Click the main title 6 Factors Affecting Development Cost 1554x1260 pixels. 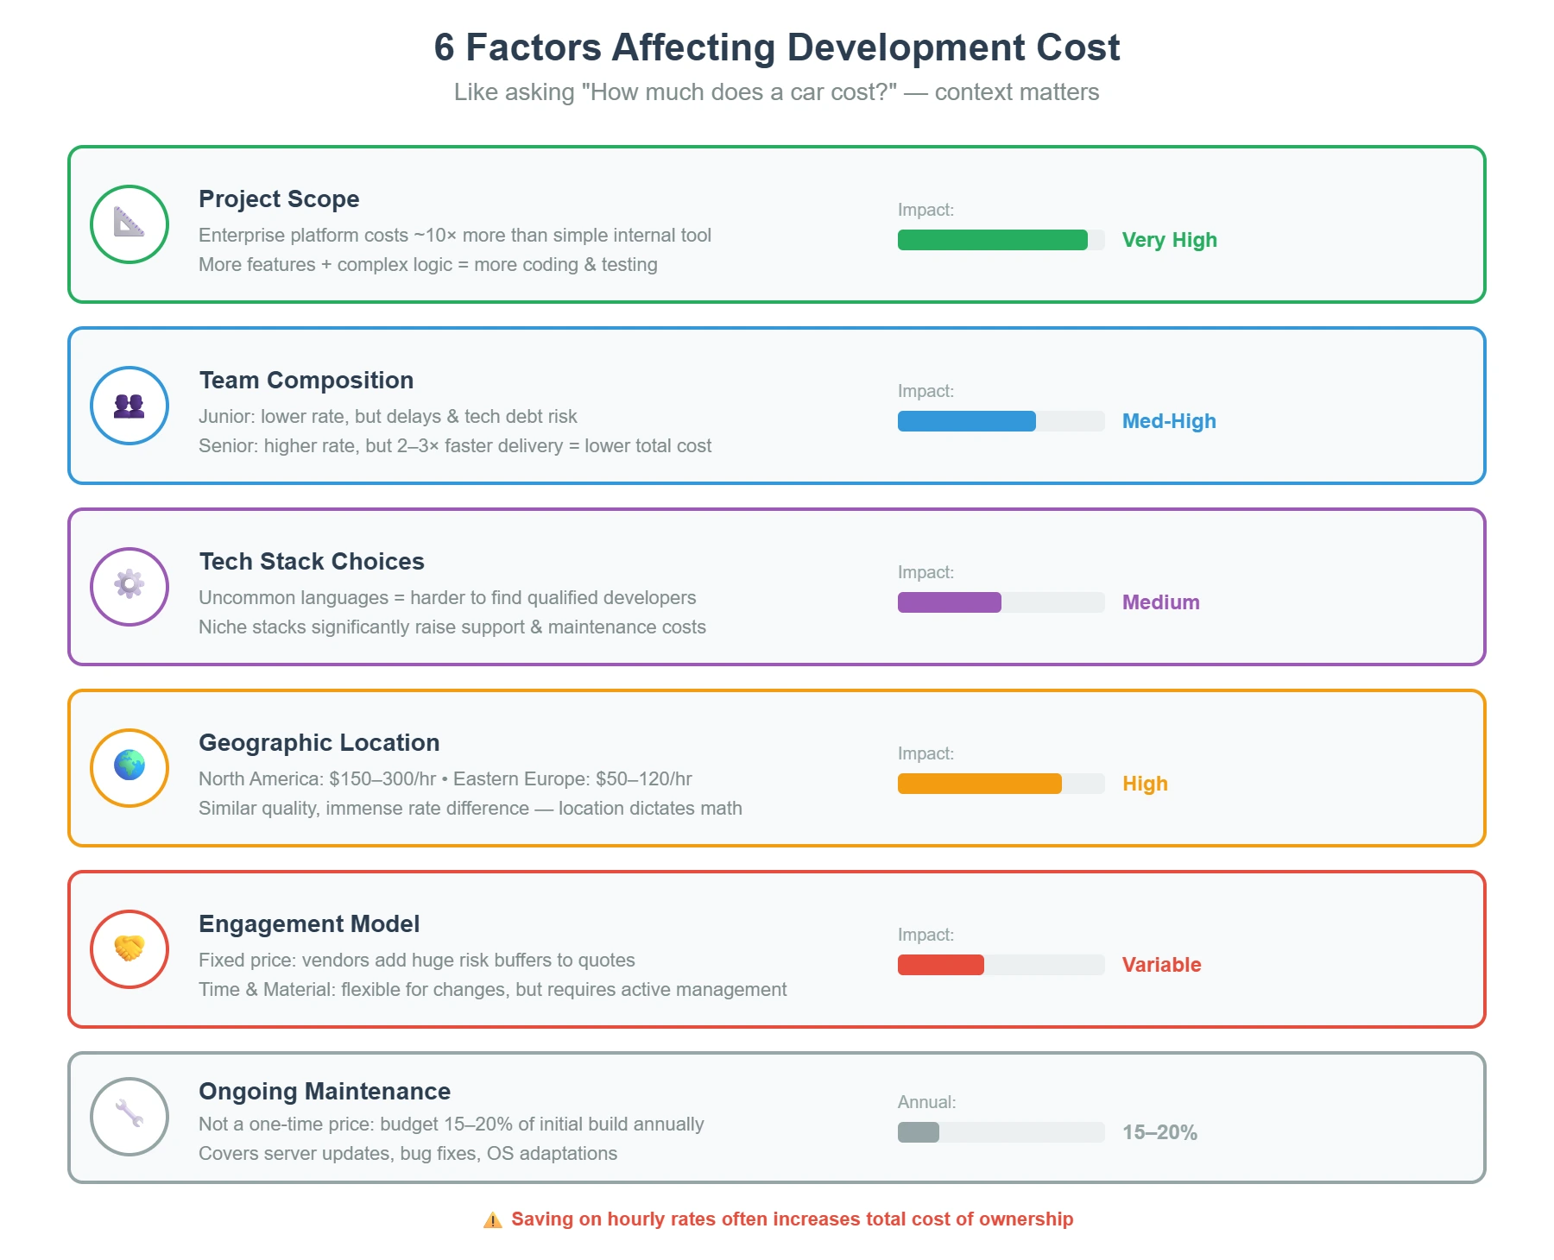(x=776, y=47)
